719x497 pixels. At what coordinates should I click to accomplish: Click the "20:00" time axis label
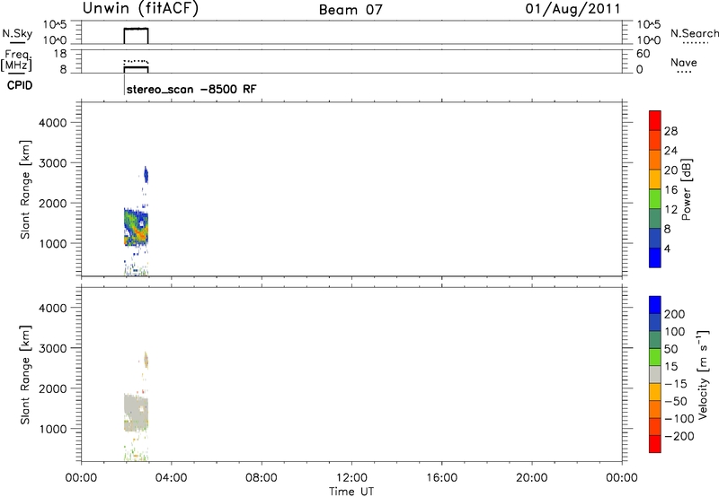(x=531, y=478)
